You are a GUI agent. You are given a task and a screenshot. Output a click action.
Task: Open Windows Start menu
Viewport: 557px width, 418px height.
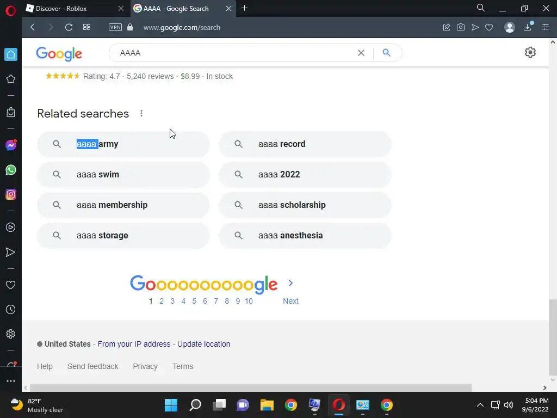pos(171,405)
